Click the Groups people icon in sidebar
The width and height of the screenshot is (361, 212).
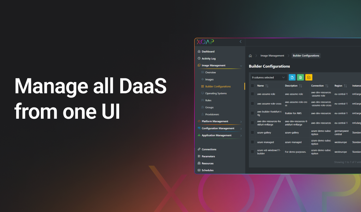(x=202, y=107)
